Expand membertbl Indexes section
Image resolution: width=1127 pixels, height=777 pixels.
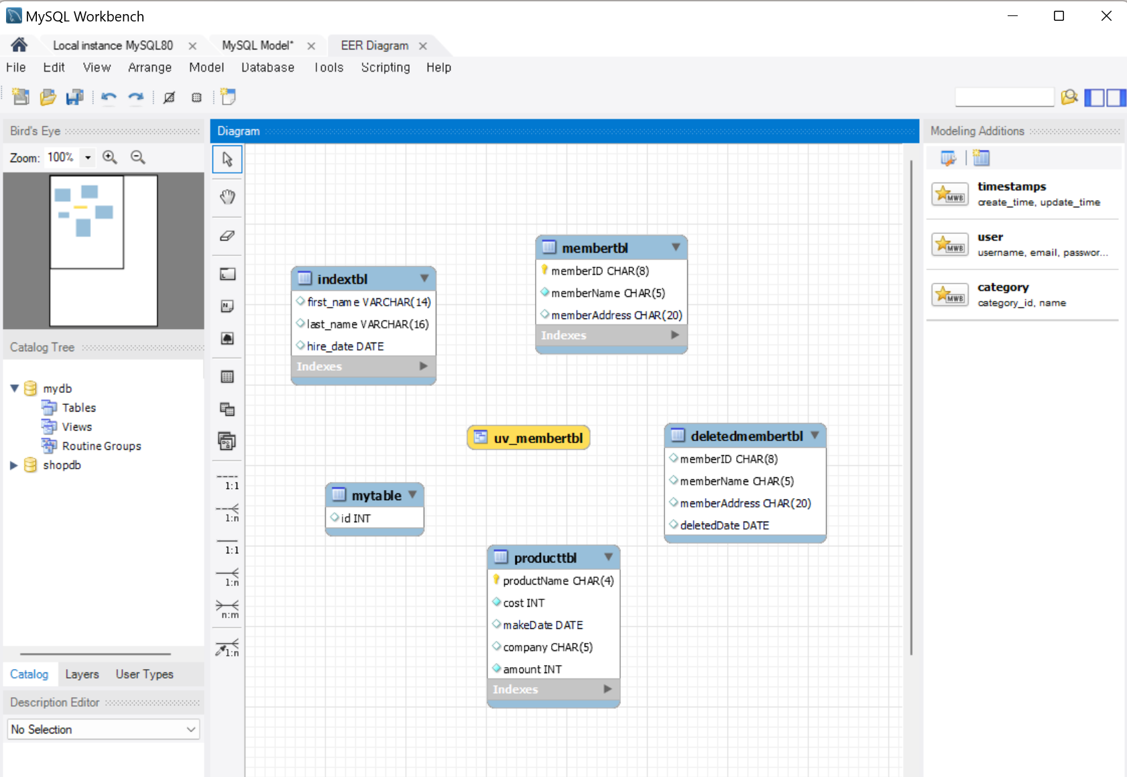click(675, 335)
